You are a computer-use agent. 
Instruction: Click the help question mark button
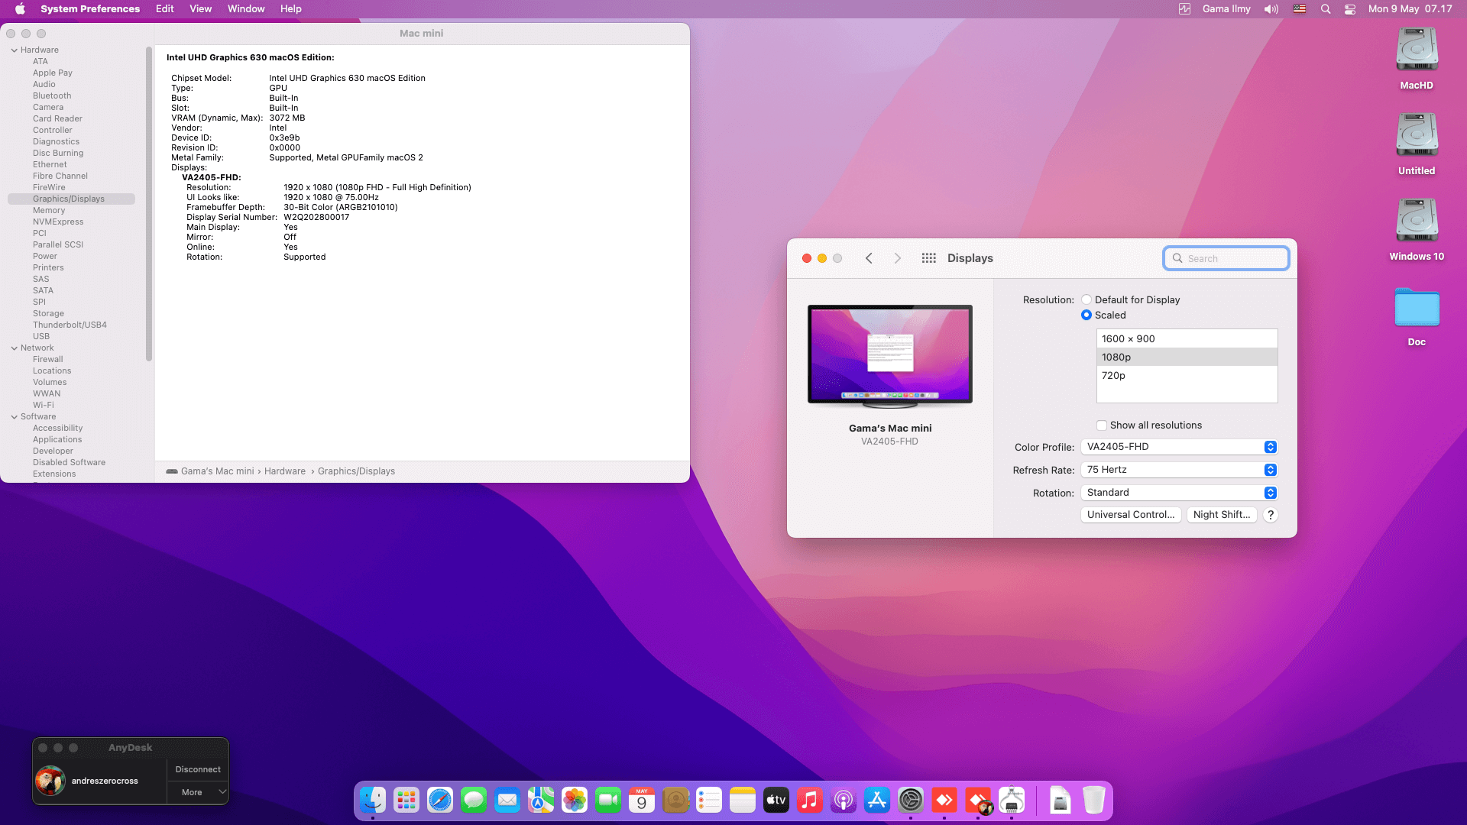[x=1271, y=515]
